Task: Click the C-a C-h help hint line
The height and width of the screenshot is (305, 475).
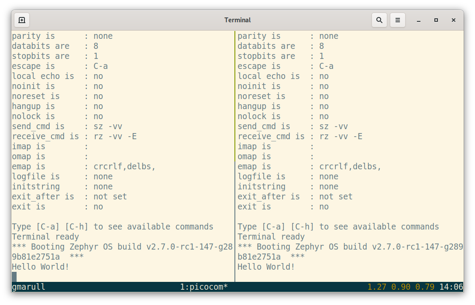Action: pyautogui.click(x=110, y=226)
